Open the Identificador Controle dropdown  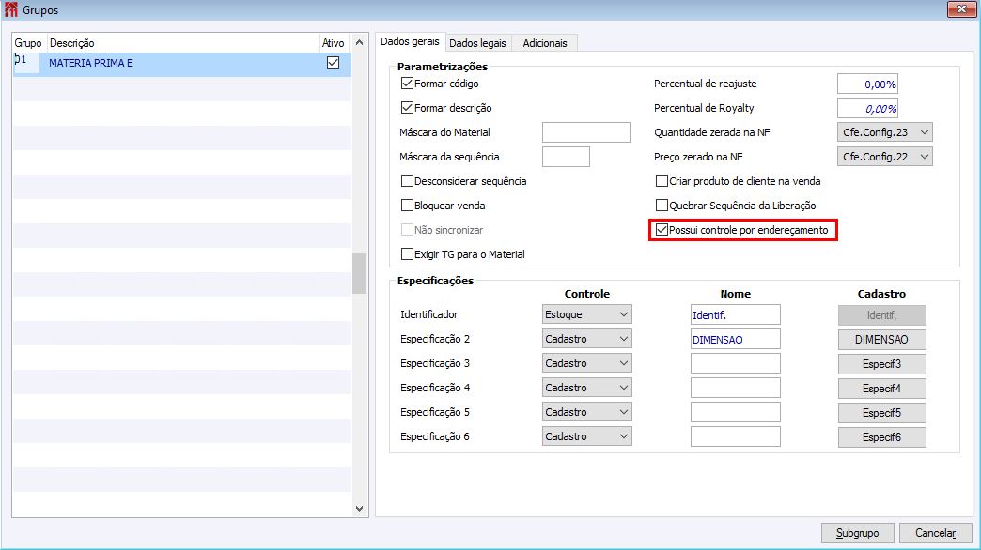[587, 314]
